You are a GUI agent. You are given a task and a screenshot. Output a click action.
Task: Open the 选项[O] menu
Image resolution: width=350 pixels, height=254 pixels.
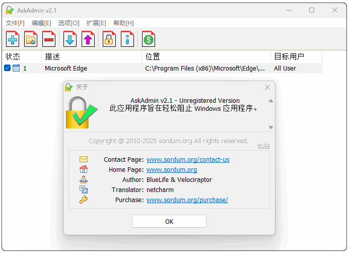pyautogui.click(x=69, y=23)
